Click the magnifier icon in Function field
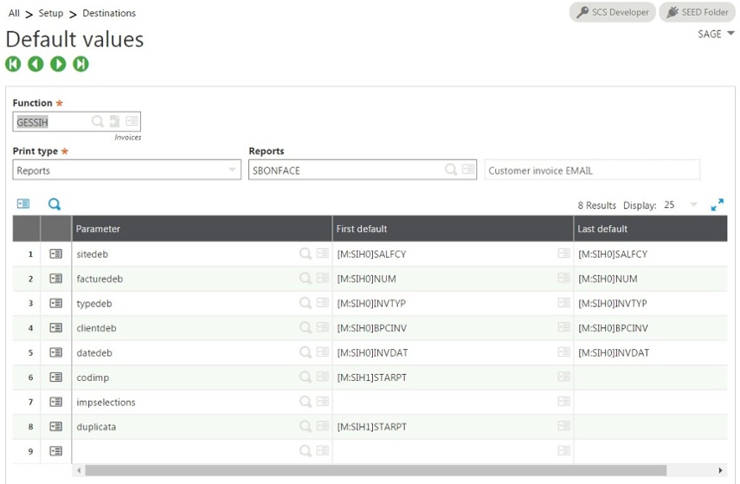The image size is (740, 484). (x=98, y=122)
